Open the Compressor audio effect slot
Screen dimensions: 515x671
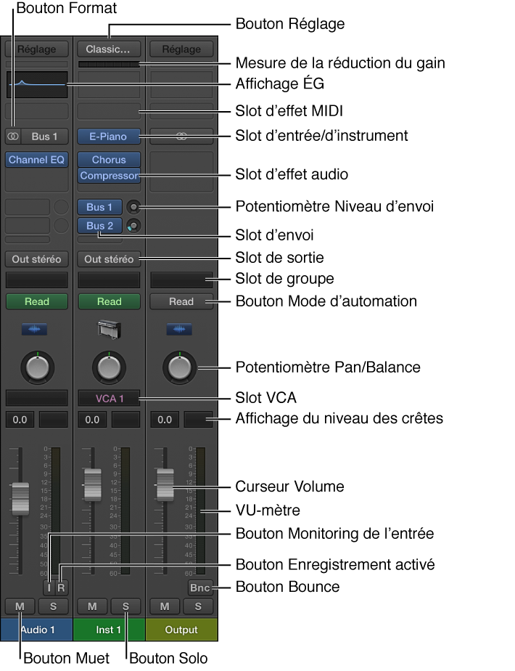(109, 176)
